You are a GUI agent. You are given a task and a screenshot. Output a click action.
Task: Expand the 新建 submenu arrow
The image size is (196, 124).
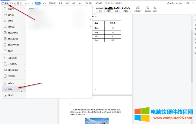tap(24, 9)
